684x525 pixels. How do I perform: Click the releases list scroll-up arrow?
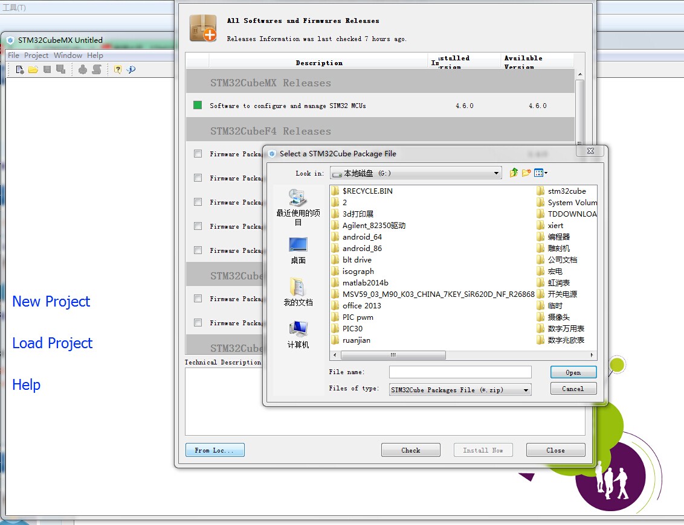pyautogui.click(x=579, y=74)
